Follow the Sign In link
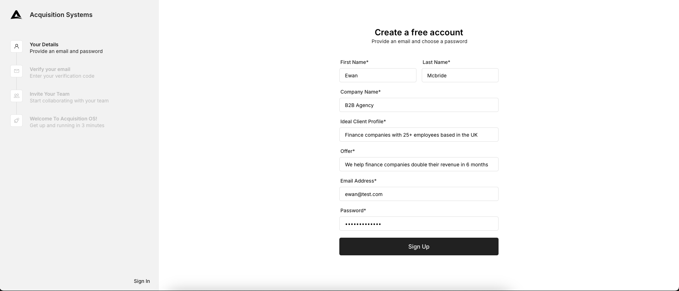Image resolution: width=679 pixels, height=291 pixels. click(142, 281)
